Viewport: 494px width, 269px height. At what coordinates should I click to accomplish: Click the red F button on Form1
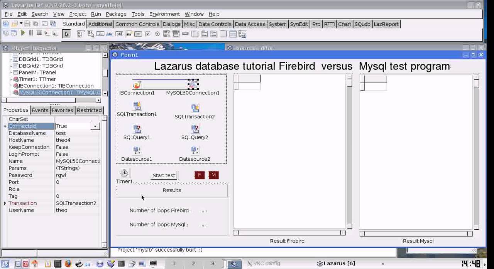point(199,175)
